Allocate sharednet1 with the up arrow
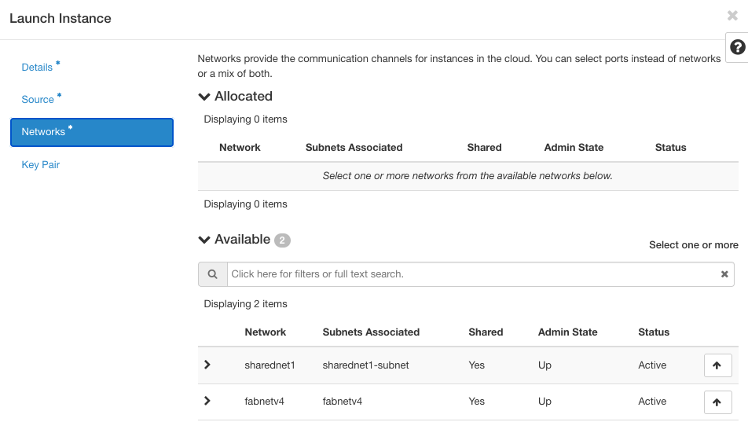 718,365
